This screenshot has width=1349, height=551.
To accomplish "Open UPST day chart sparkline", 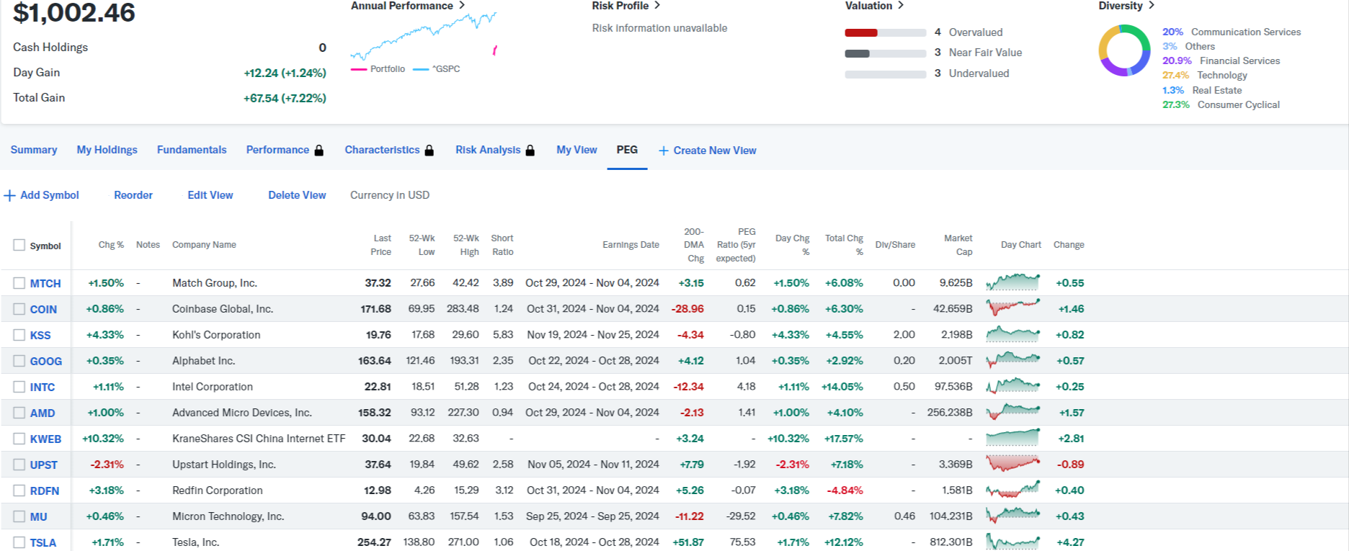I will click(x=1013, y=464).
